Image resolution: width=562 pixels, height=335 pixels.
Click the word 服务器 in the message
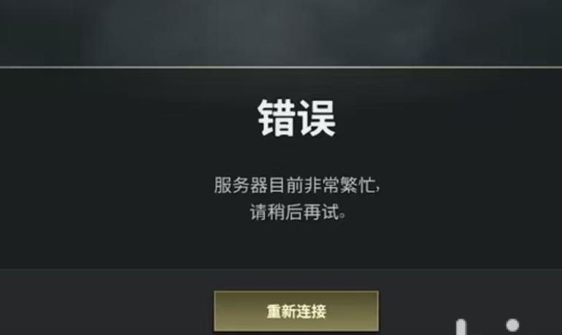click(241, 185)
